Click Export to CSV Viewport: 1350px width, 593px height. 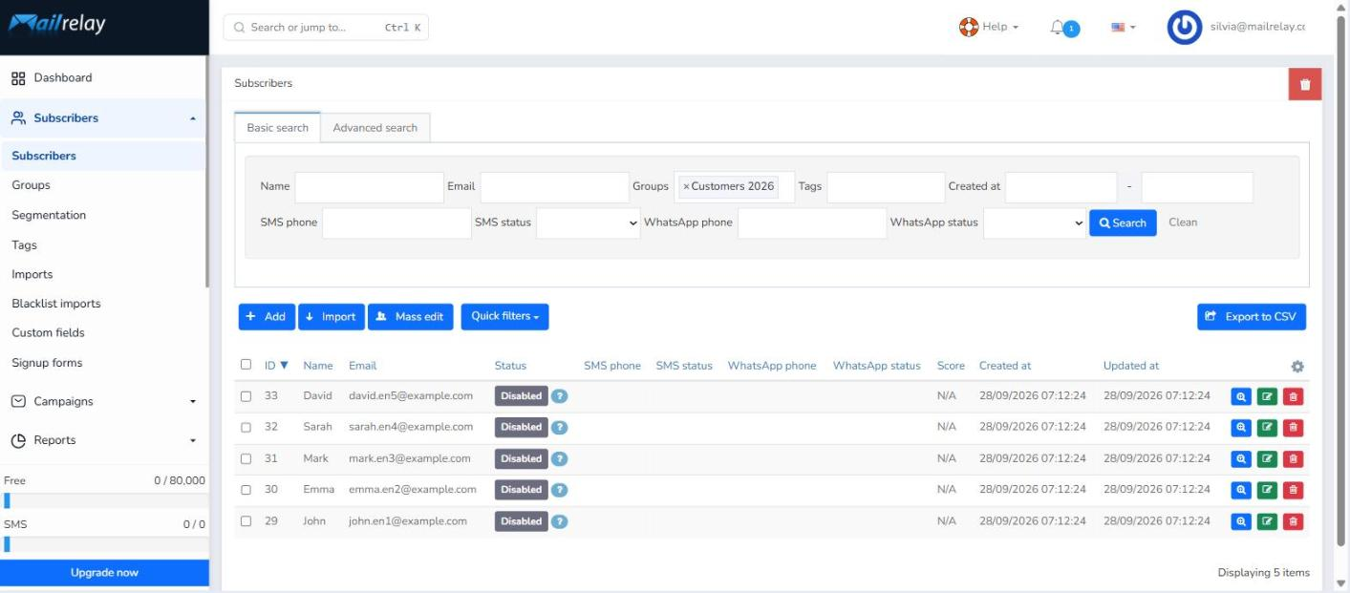point(1252,317)
